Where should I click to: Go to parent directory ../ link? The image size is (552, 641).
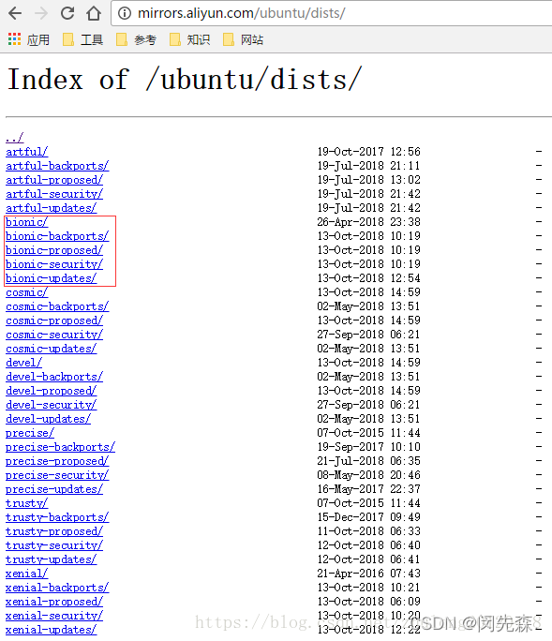pyautogui.click(x=15, y=138)
